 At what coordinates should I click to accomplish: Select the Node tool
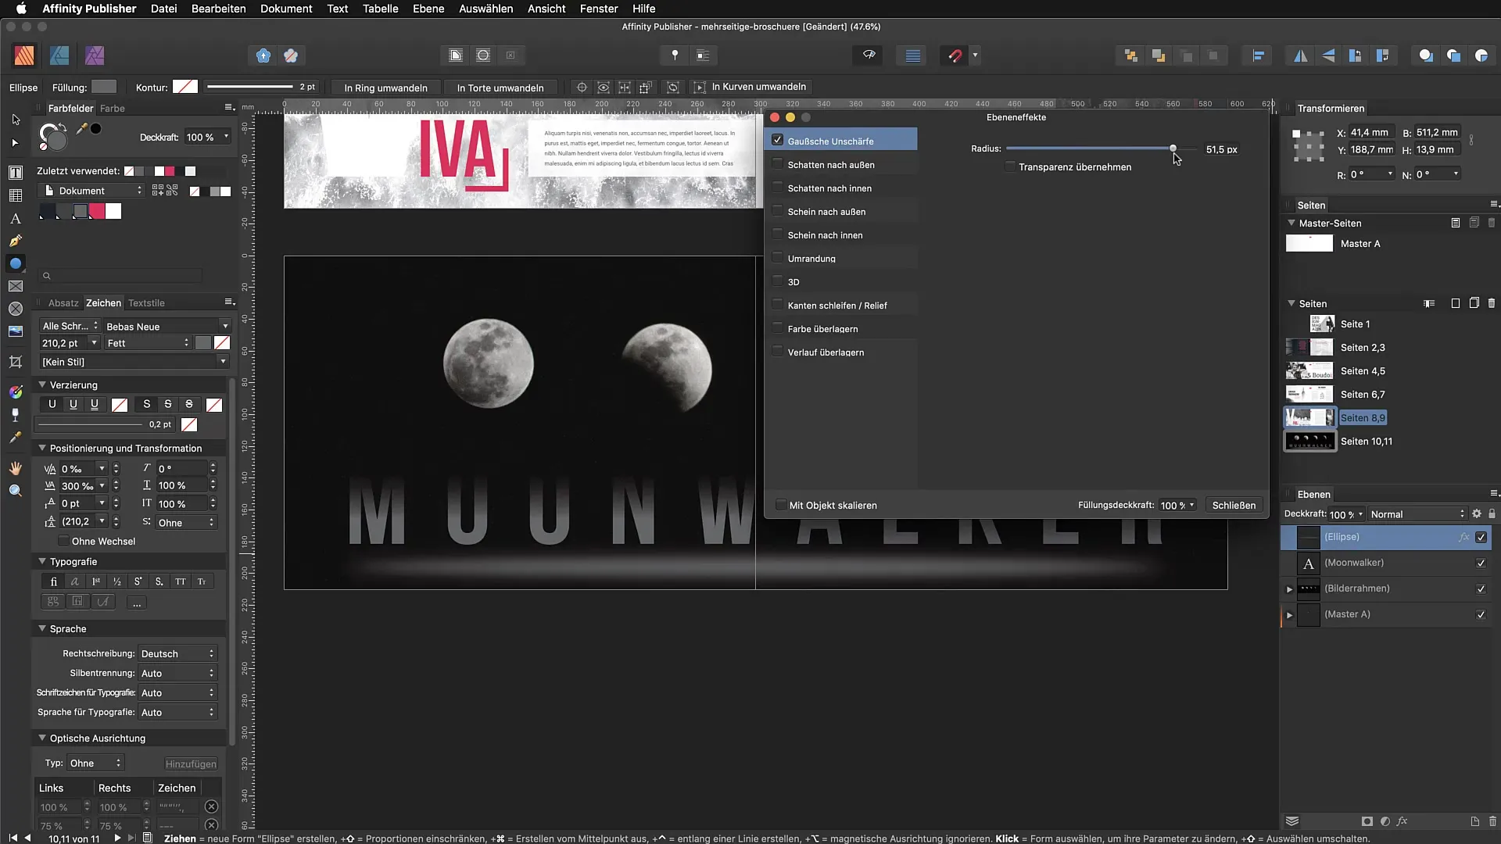tap(16, 143)
